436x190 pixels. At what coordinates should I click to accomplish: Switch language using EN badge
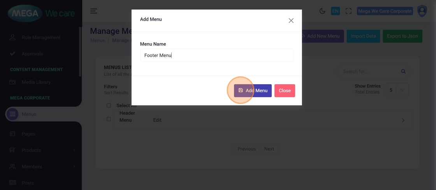335,11
